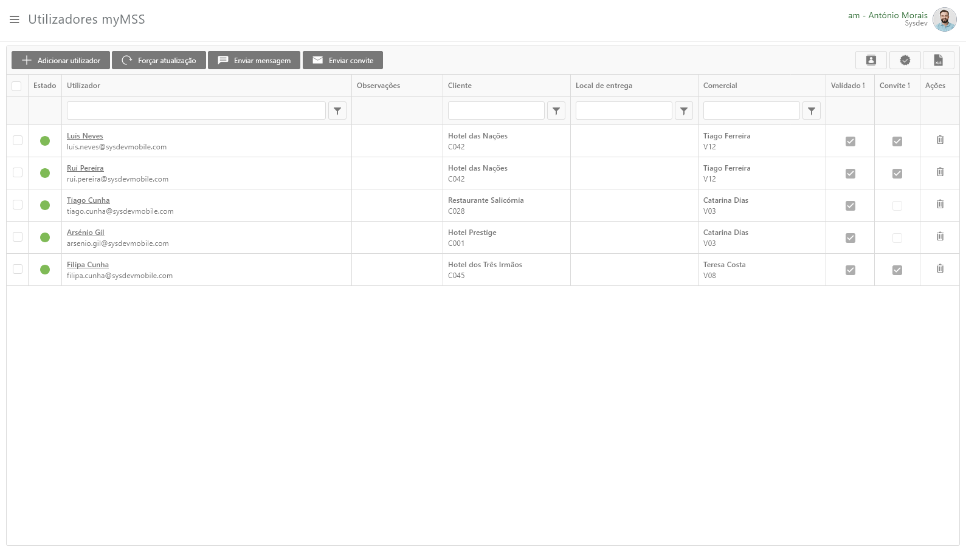Click the contacts card icon button

click(x=871, y=60)
